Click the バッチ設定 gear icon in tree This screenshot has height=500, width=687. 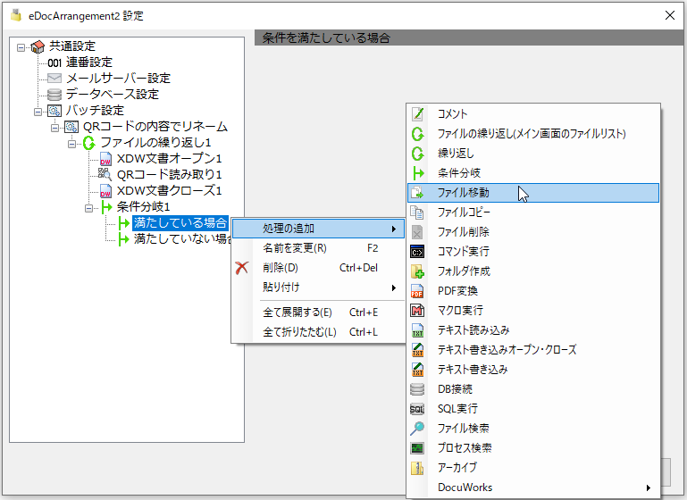point(54,111)
